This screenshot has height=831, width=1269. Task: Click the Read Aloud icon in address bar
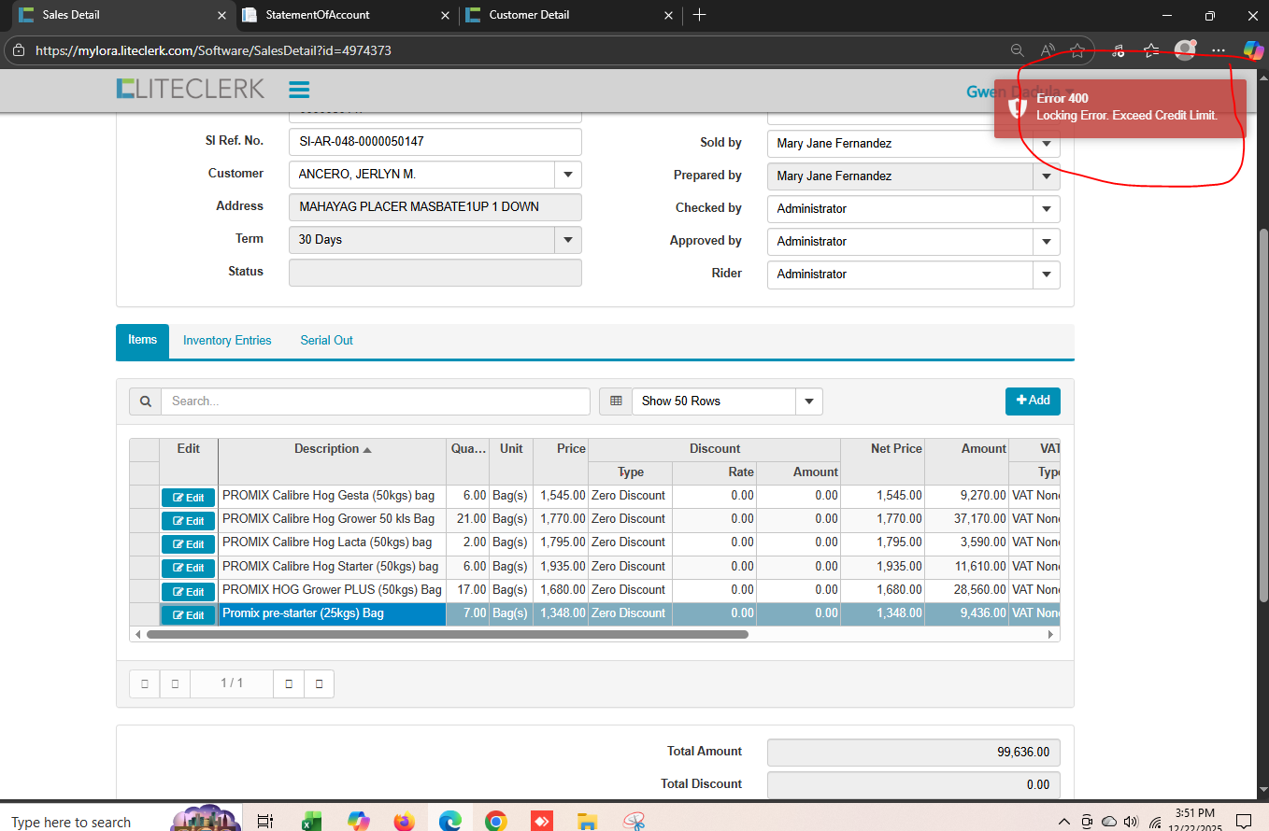(x=1048, y=51)
